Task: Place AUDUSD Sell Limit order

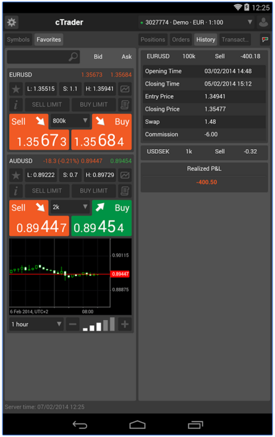Action: point(47,191)
